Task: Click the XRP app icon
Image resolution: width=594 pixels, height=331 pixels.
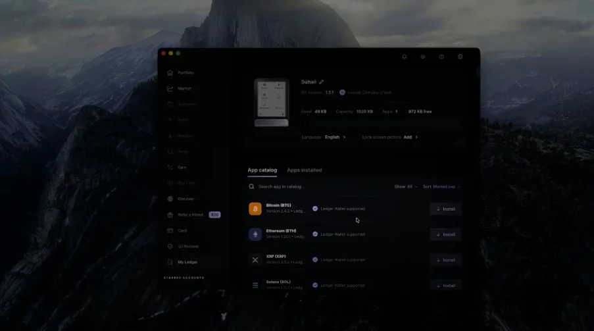Action: 255,260
